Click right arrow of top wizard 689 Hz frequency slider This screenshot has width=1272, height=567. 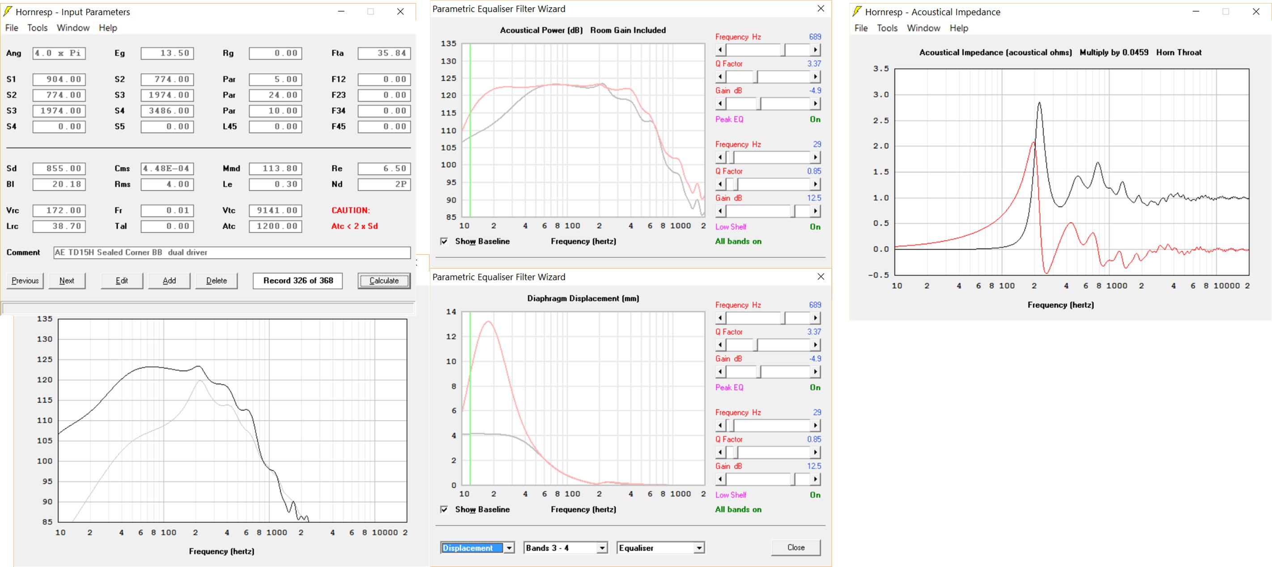tap(815, 50)
